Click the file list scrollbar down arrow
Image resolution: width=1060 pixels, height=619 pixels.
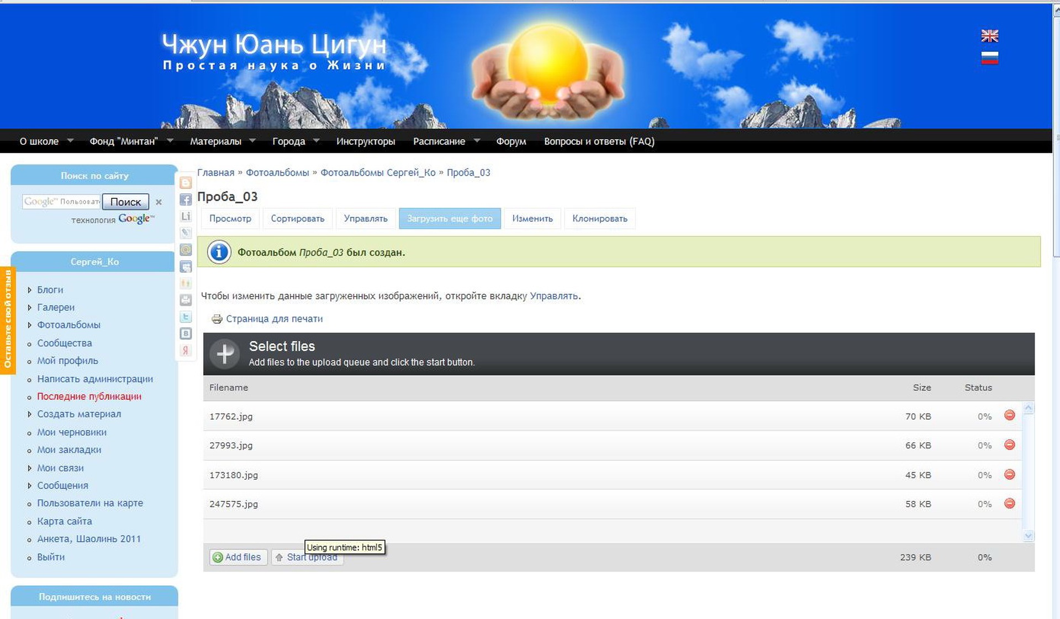coord(1028,535)
